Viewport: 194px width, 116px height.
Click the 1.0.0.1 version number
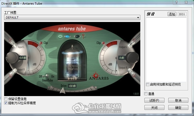click(x=136, y=94)
